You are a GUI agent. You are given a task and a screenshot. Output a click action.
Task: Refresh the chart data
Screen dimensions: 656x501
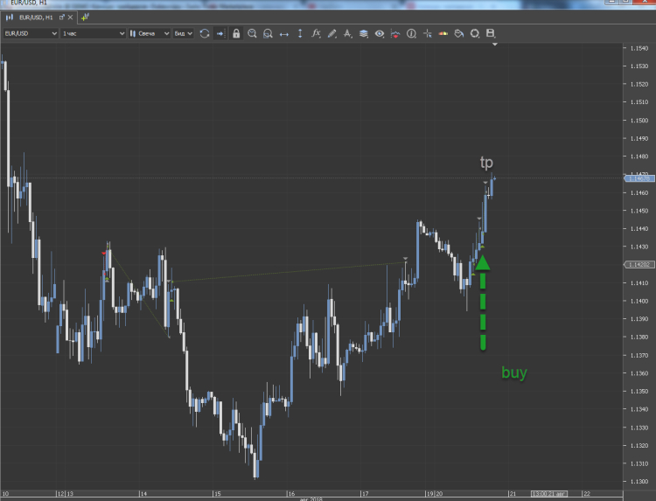pos(205,33)
